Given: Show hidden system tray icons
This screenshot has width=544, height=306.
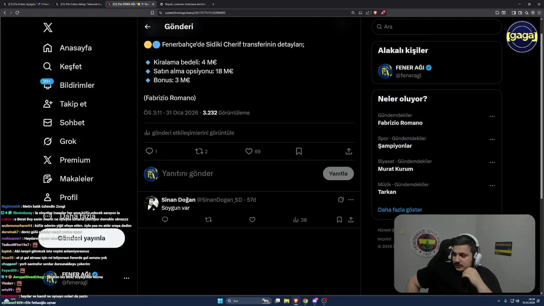Looking at the screenshot, I should tap(499, 301).
